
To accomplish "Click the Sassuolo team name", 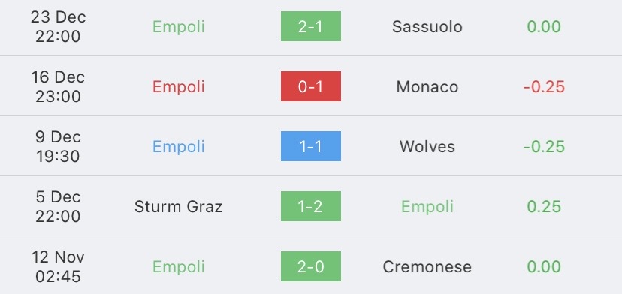I will (427, 26).
